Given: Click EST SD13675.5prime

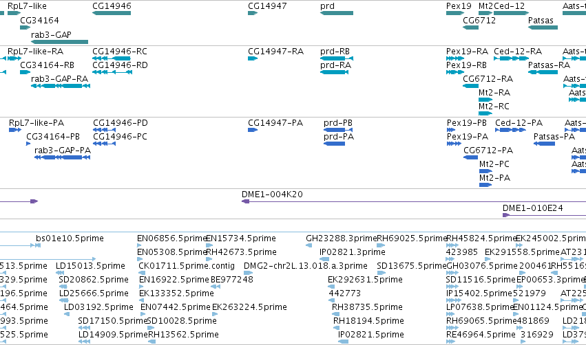Looking at the screenshot, I should click(x=412, y=266).
